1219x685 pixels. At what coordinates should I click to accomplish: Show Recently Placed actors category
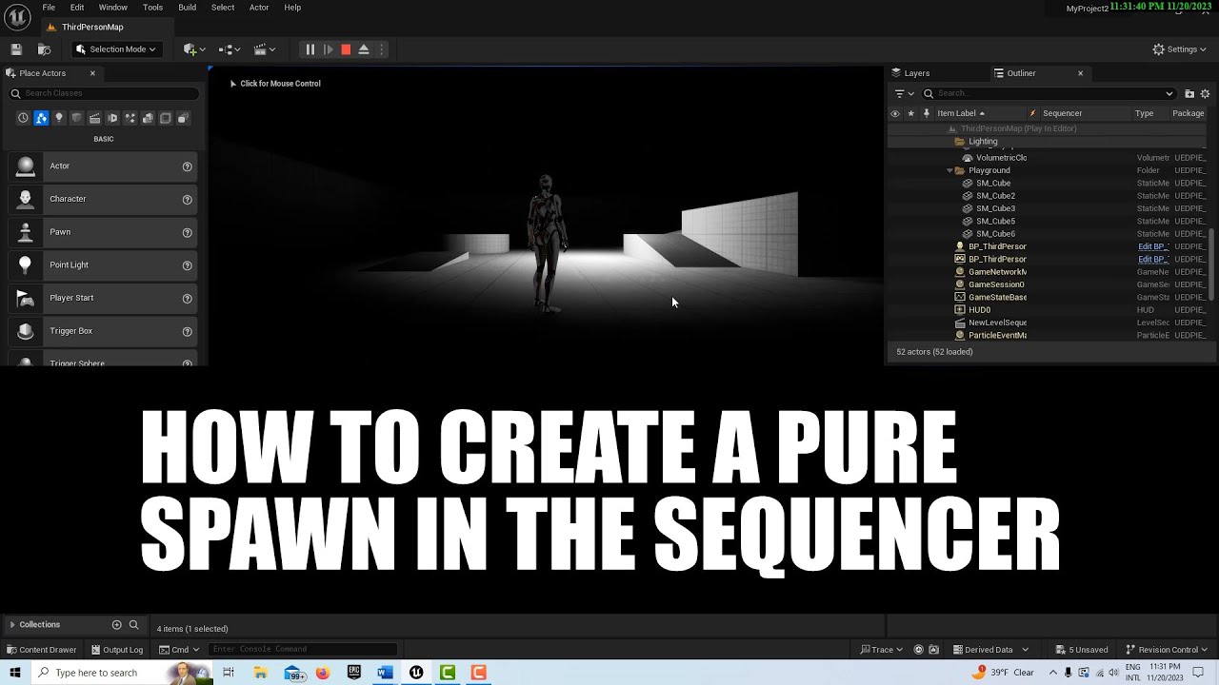pyautogui.click(x=23, y=118)
